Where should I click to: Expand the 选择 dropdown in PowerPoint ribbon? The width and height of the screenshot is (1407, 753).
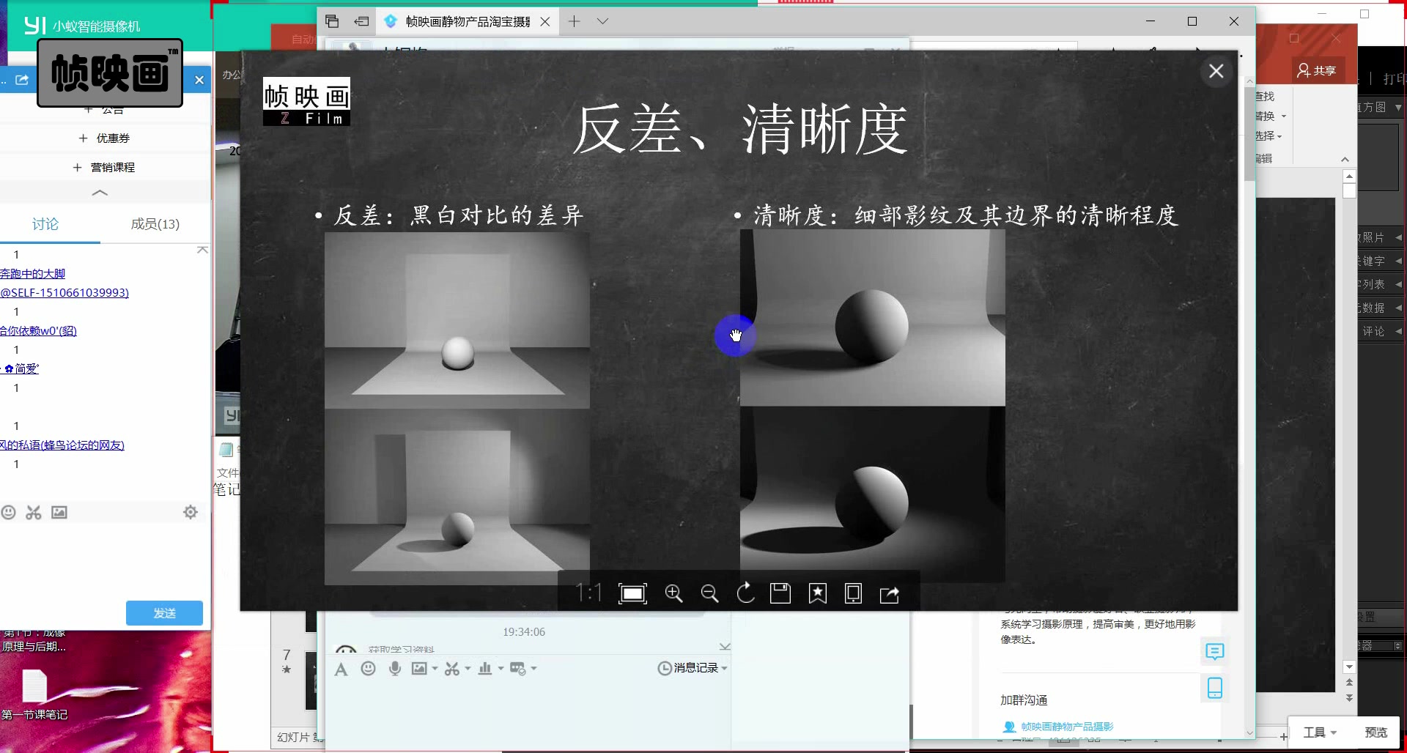(1279, 136)
